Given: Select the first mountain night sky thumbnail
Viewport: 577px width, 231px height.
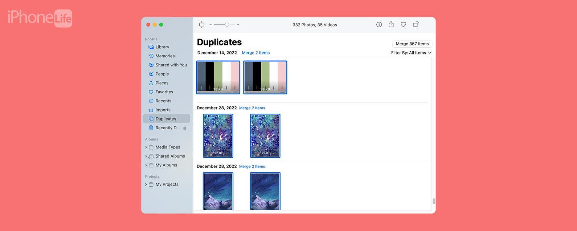Looking at the screenshot, I should point(218,191).
